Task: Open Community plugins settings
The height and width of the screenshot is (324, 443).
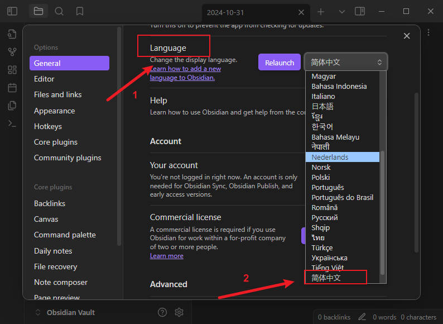Action: [x=69, y=158]
